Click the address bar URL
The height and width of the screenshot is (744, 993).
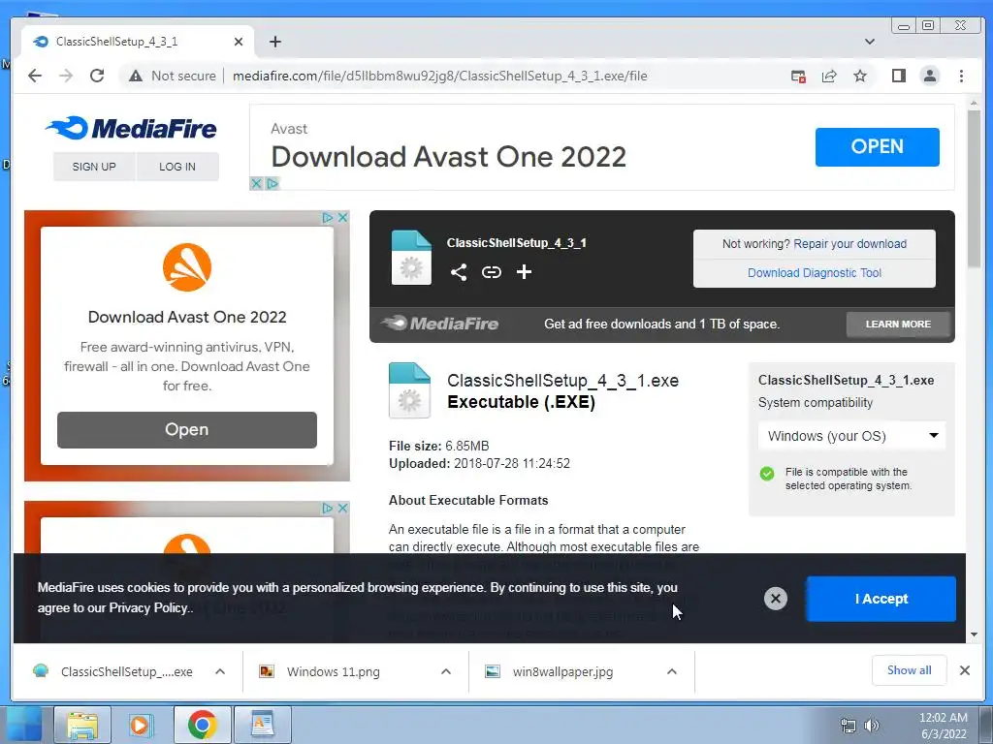click(x=439, y=76)
